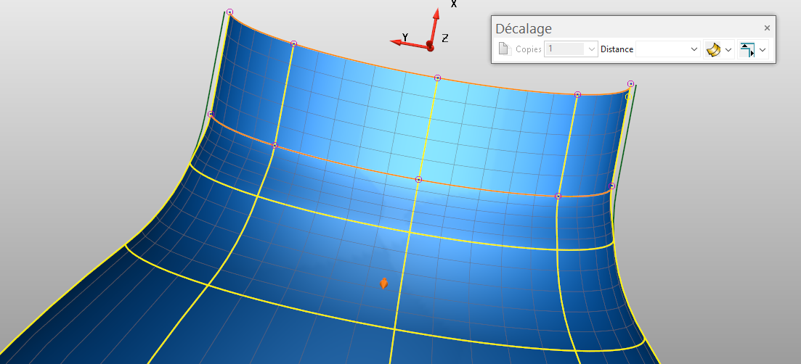
Task: Select the red origin sphere of the axis triad
Action: (x=430, y=46)
